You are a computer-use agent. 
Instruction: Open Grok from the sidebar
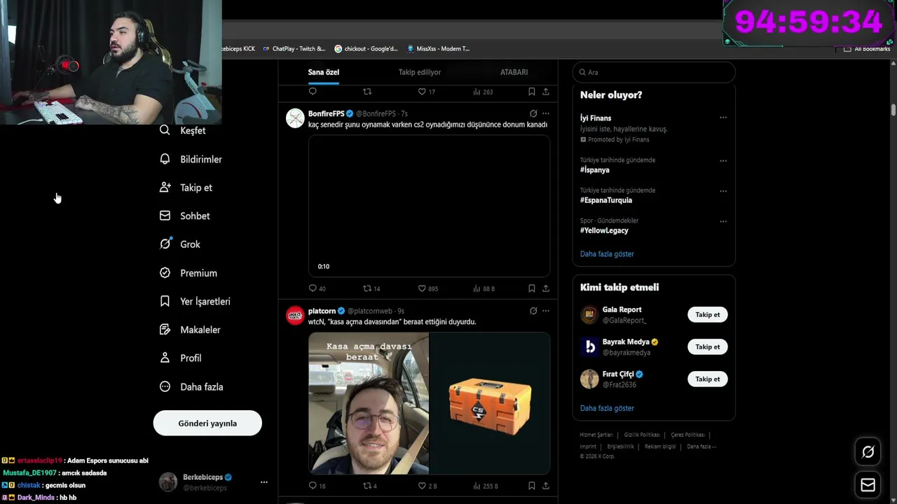pos(181,244)
